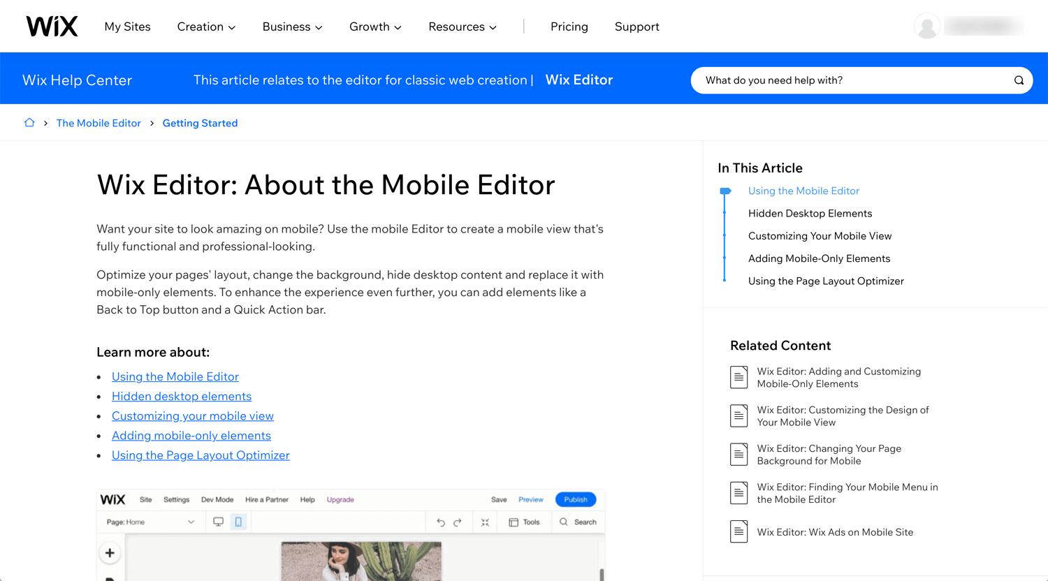Image resolution: width=1048 pixels, height=581 pixels.
Task: Expand the Business dropdown menu
Action: 292,27
